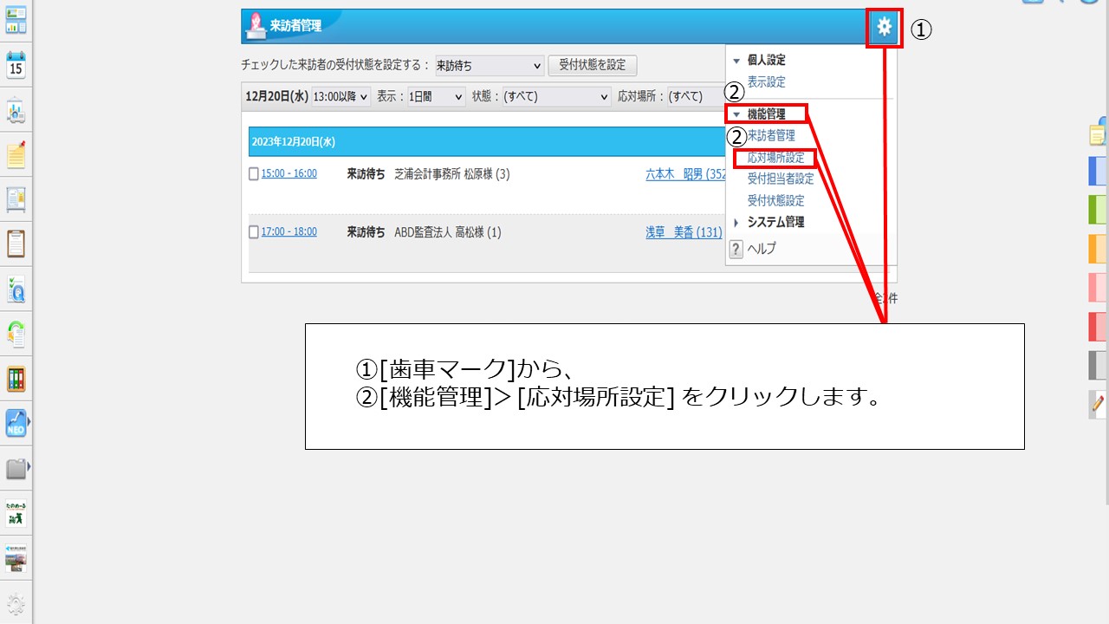The height and width of the screenshot is (624, 1109).
Task: Open the green logo link icon
Action: click(x=16, y=513)
